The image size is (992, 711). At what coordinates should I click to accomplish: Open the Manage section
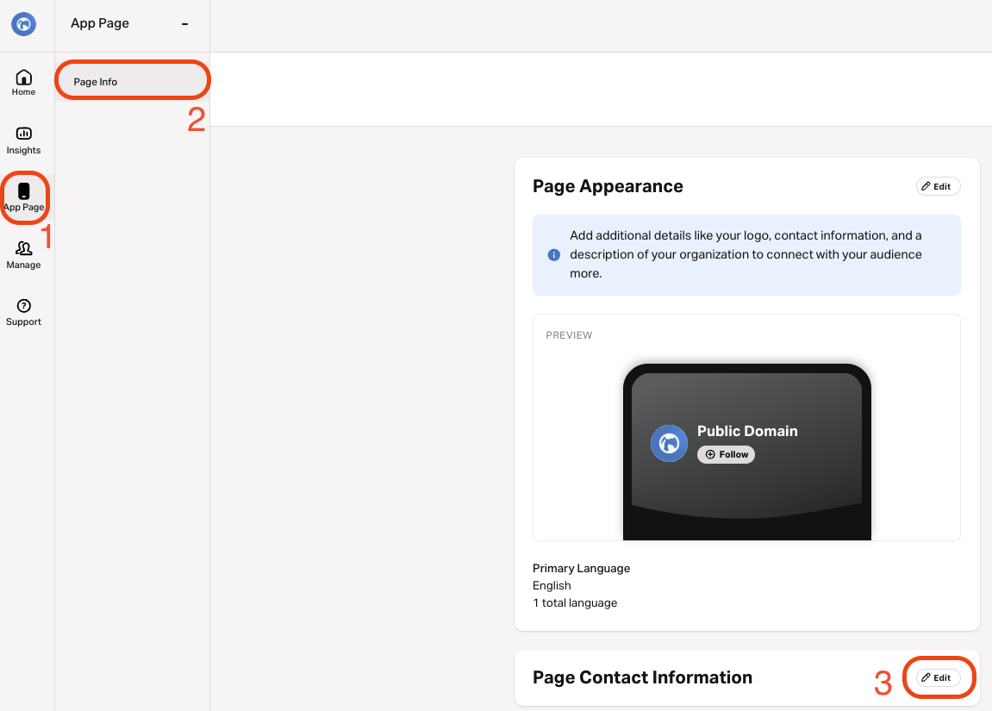(x=23, y=255)
